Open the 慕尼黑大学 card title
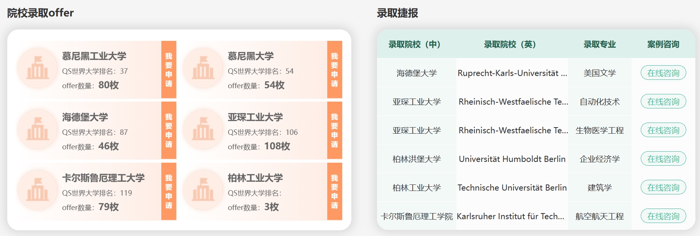Image resolution: width=700 pixels, height=236 pixels. pyautogui.click(x=251, y=56)
